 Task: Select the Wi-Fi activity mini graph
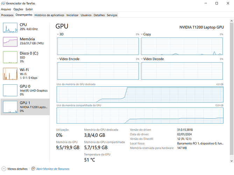pos(10,74)
